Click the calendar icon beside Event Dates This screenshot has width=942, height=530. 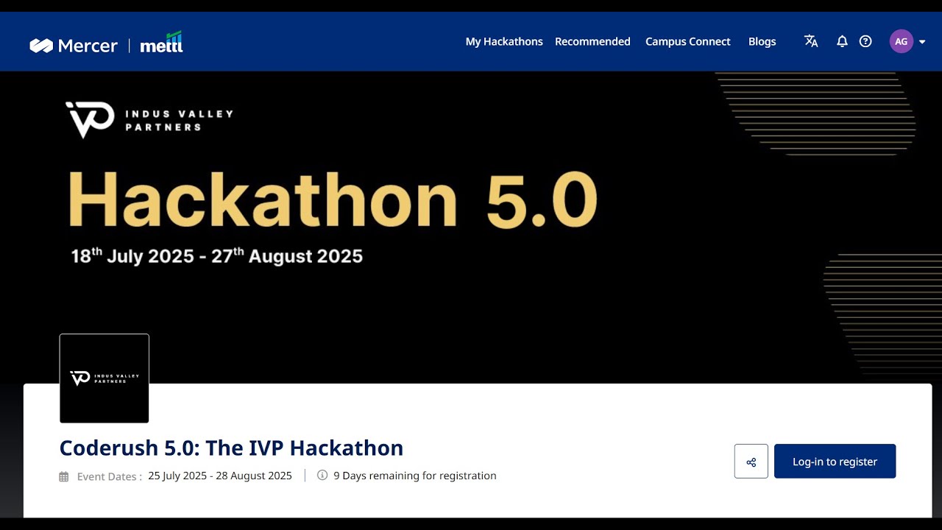click(x=64, y=476)
